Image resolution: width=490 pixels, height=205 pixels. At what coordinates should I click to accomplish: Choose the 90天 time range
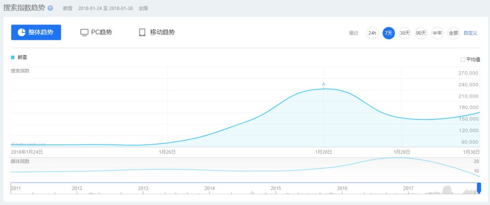pyautogui.click(x=421, y=33)
